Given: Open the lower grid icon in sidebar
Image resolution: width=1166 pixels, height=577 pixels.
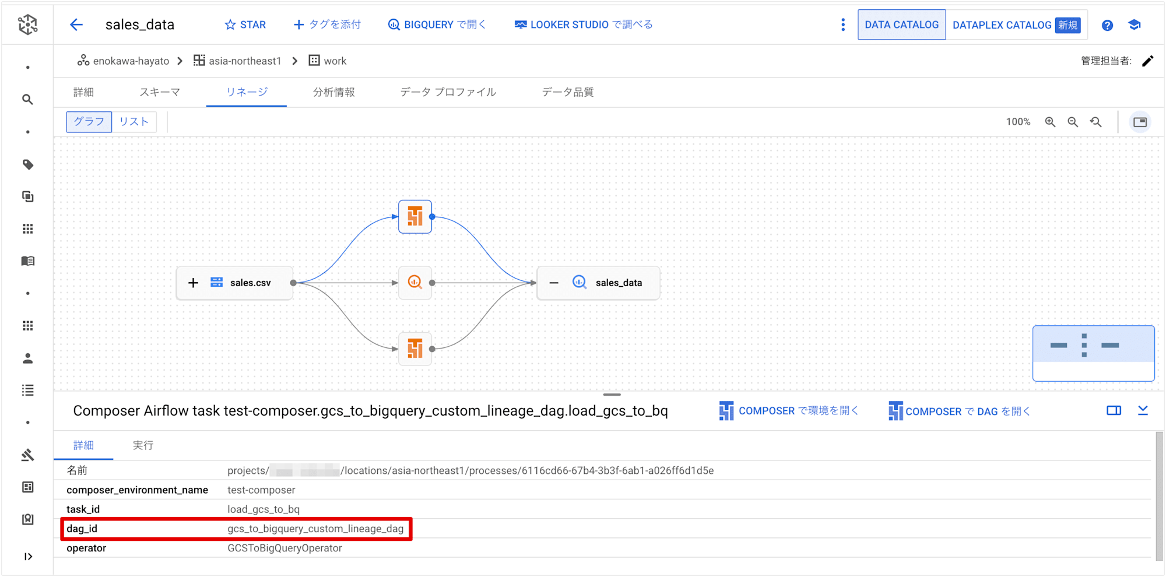Looking at the screenshot, I should (27, 326).
